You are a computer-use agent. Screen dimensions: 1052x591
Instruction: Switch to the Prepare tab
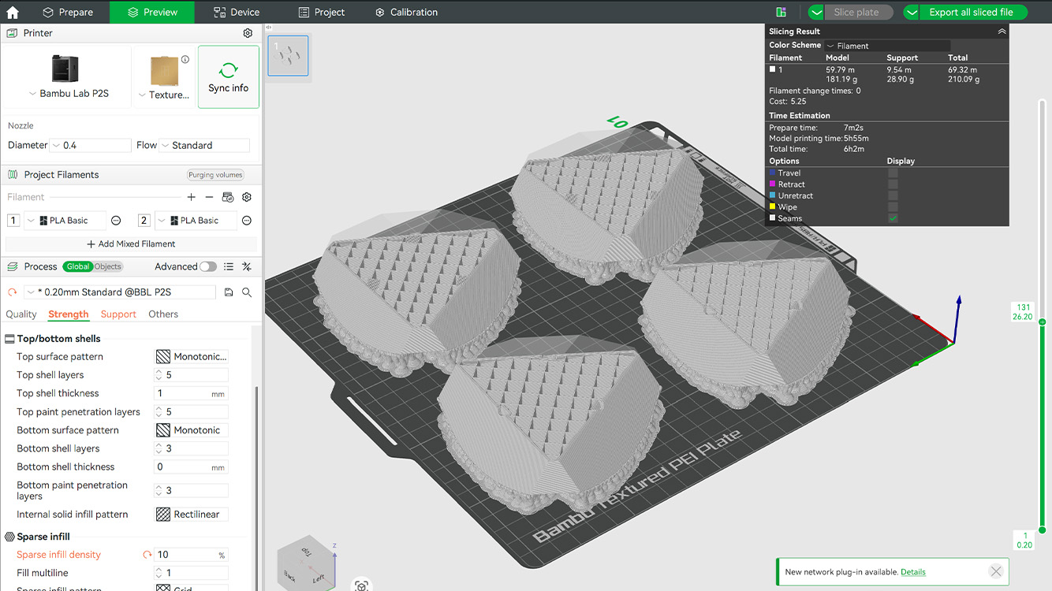pyautogui.click(x=68, y=12)
